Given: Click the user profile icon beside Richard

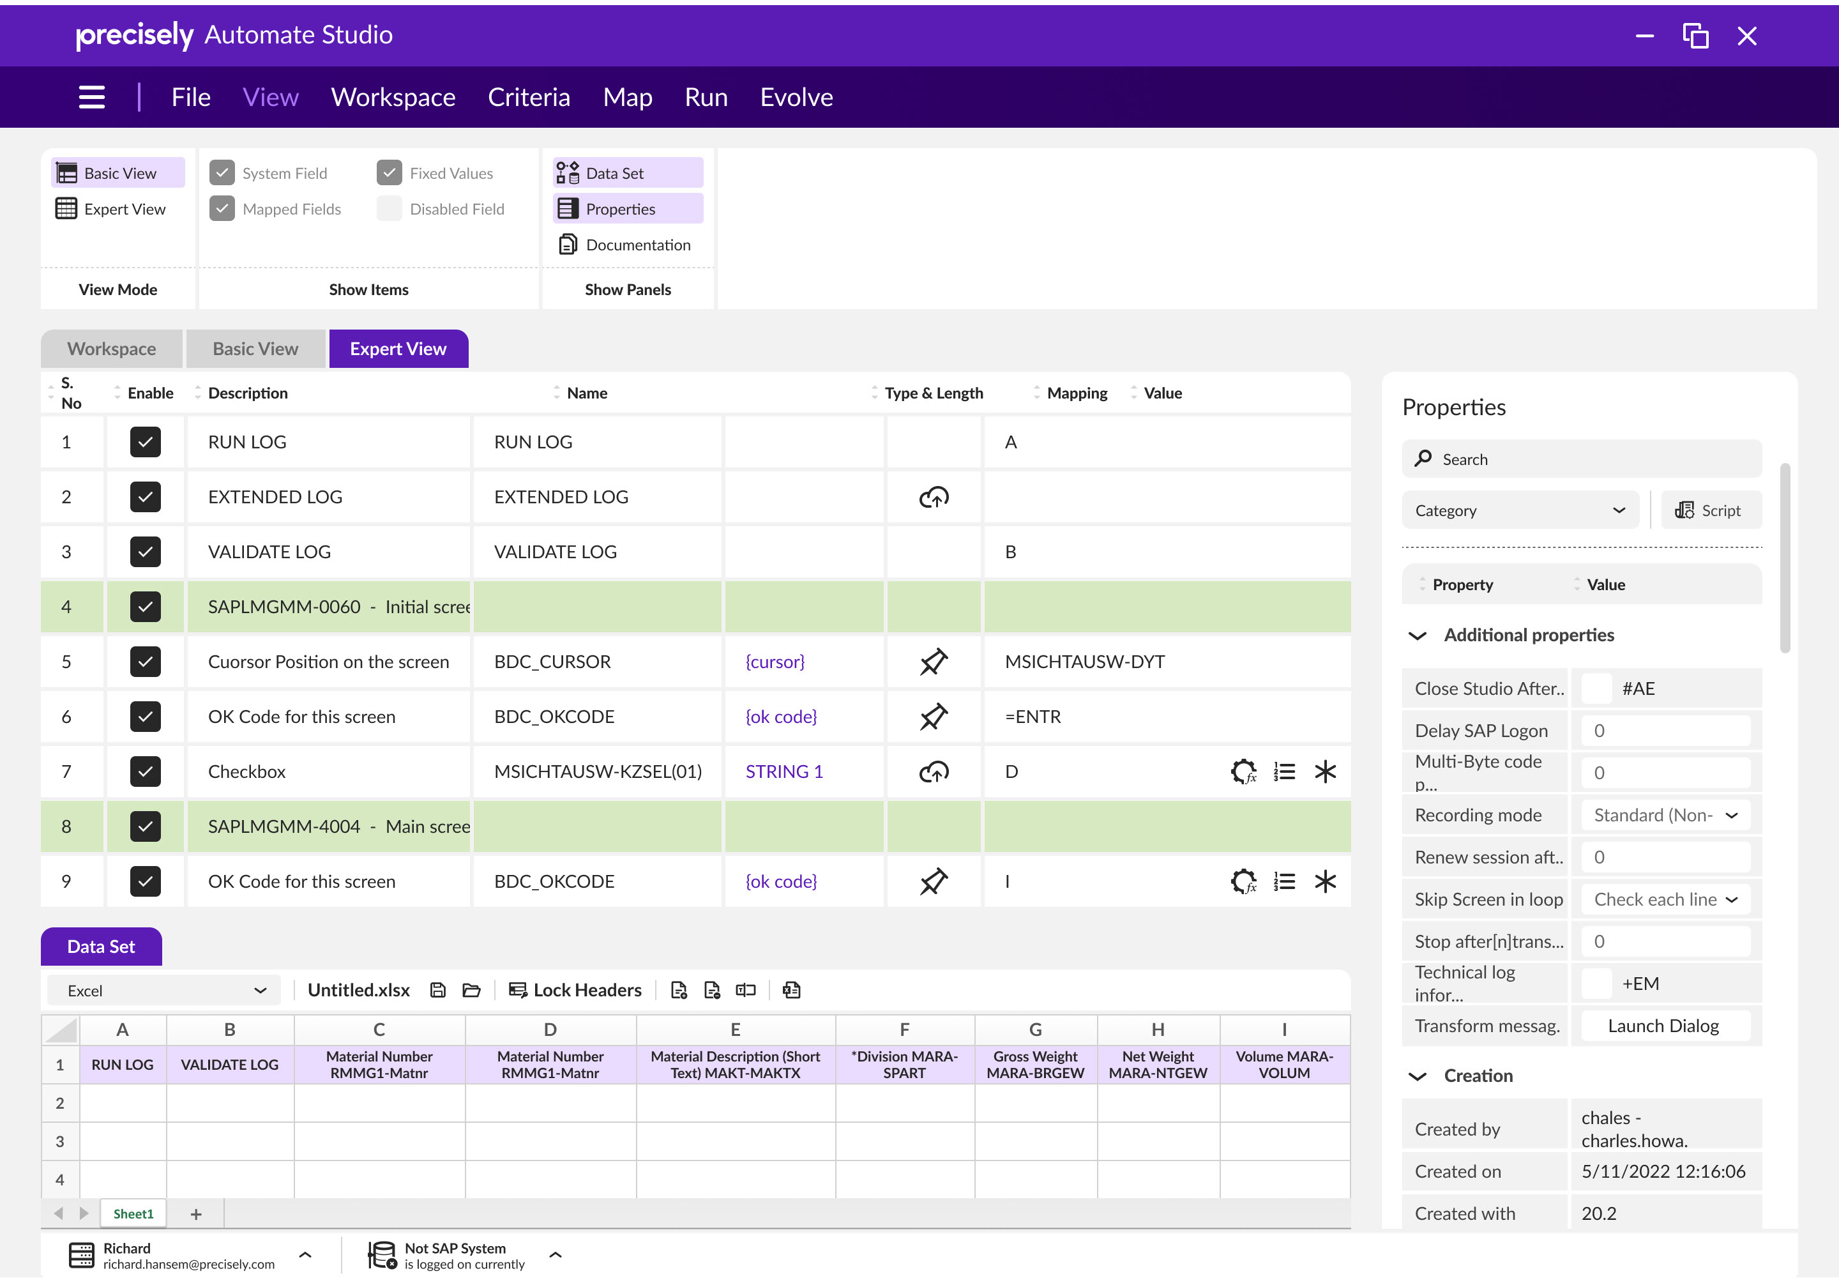Looking at the screenshot, I should click(x=81, y=1255).
